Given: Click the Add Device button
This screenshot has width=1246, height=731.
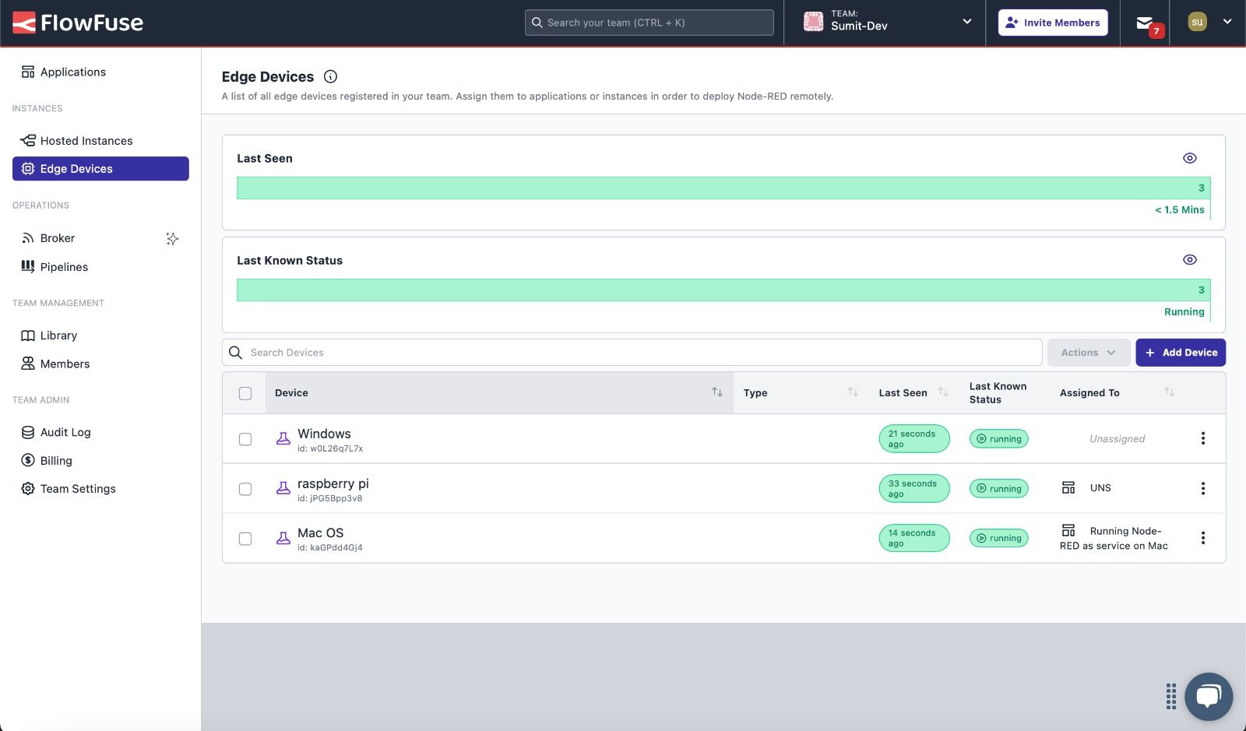Looking at the screenshot, I should tap(1181, 352).
